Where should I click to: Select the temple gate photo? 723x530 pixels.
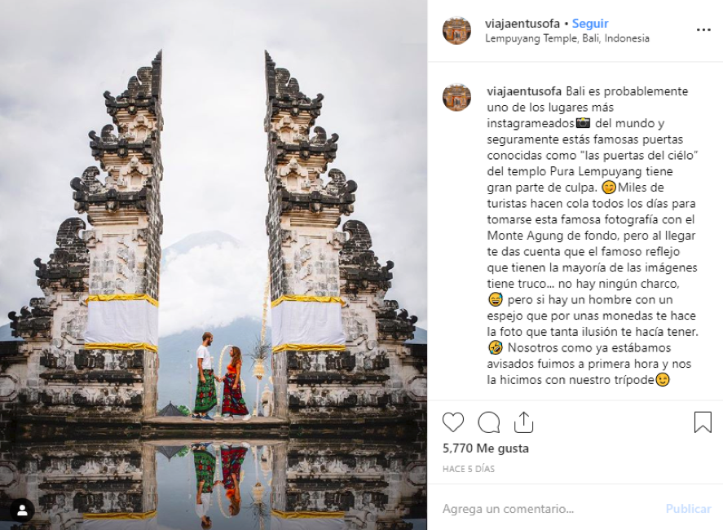tap(214, 265)
